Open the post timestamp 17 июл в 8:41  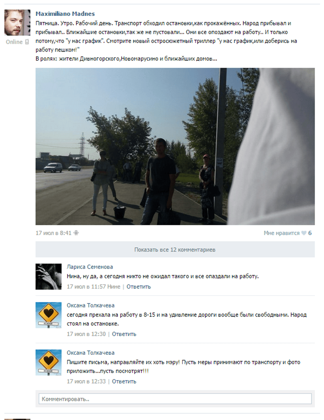coord(53,233)
